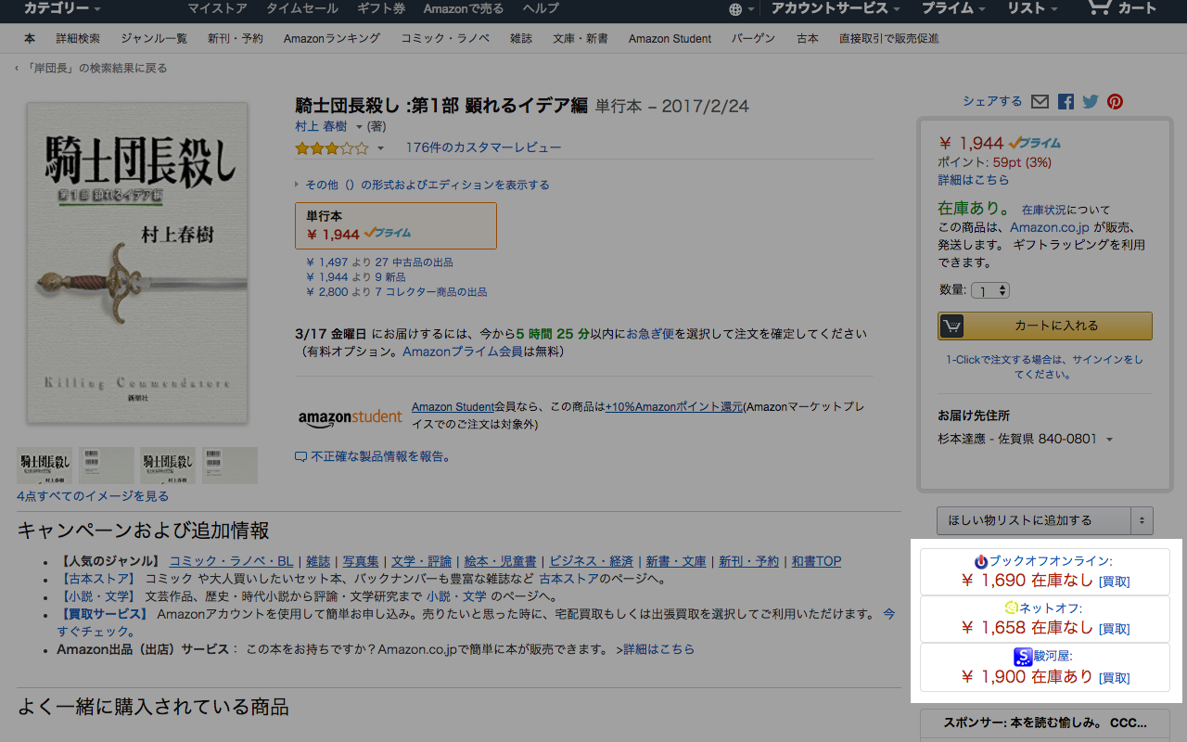This screenshot has height=742, width=1187.
Task: Open the shopping cart icon
Action: tap(1099, 7)
